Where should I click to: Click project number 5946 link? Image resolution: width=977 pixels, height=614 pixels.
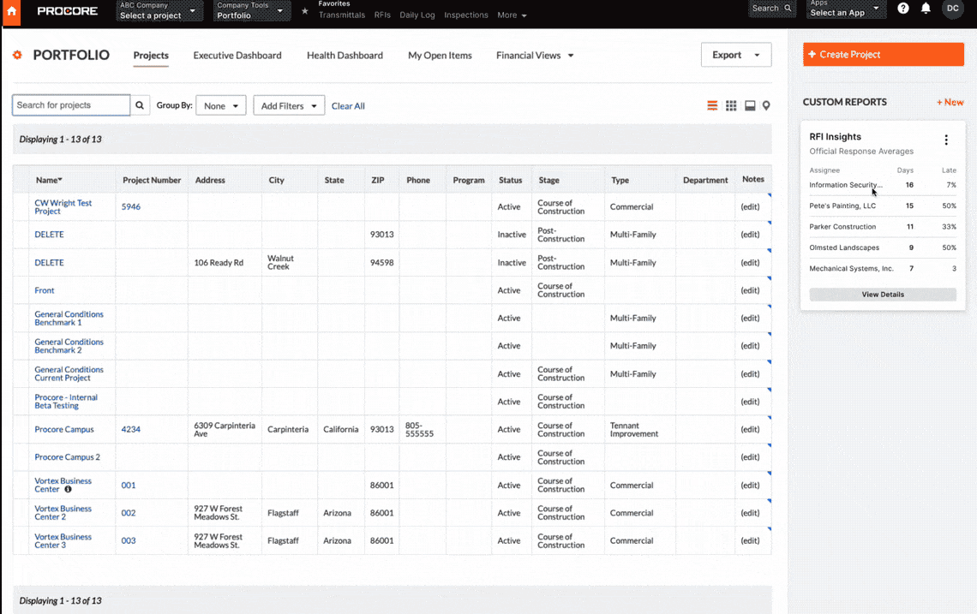[131, 206]
